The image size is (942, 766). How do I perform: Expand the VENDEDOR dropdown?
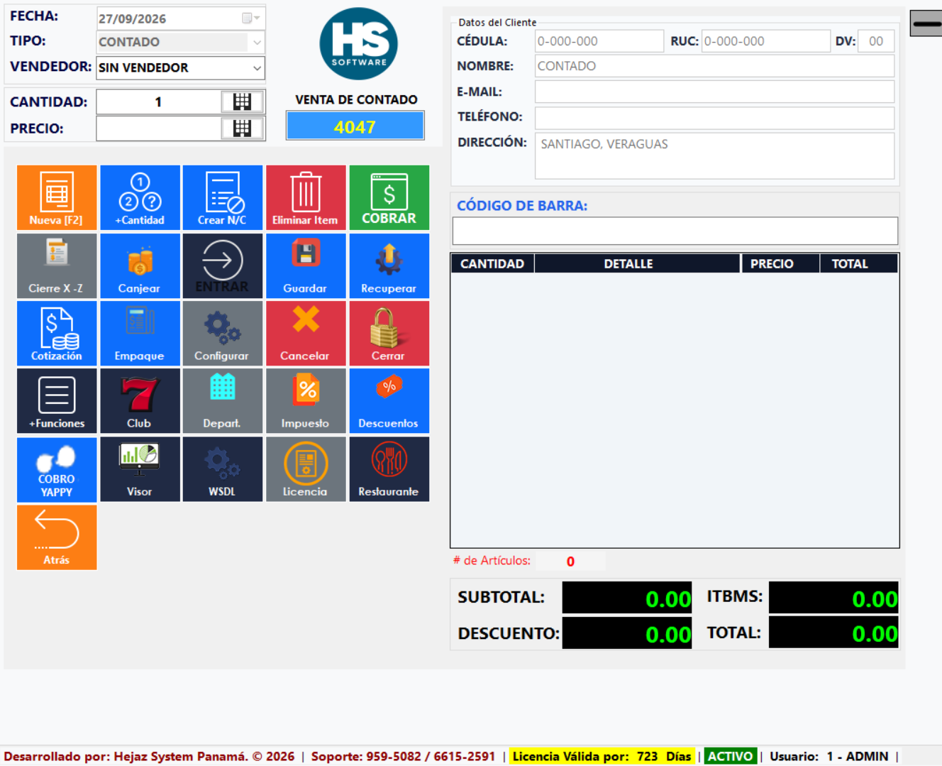click(x=257, y=67)
